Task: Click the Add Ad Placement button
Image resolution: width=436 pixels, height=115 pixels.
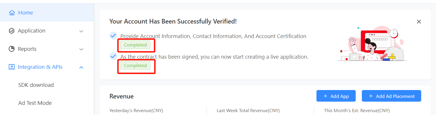Action: (x=391, y=96)
